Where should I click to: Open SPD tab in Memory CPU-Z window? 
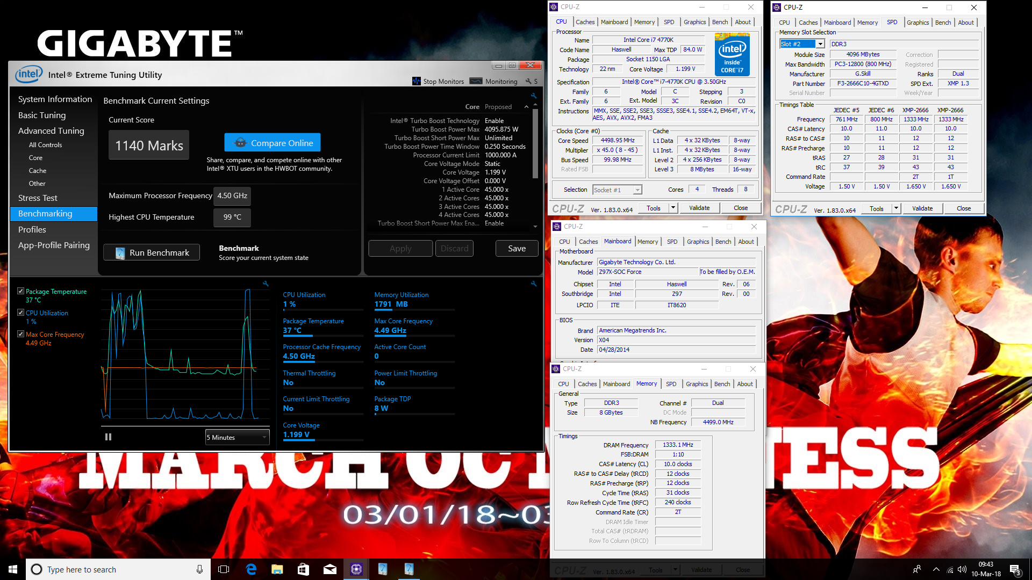coord(671,384)
